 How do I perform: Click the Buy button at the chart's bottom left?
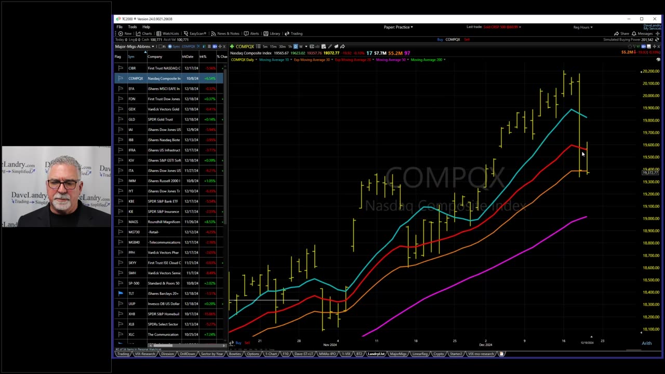238,343
